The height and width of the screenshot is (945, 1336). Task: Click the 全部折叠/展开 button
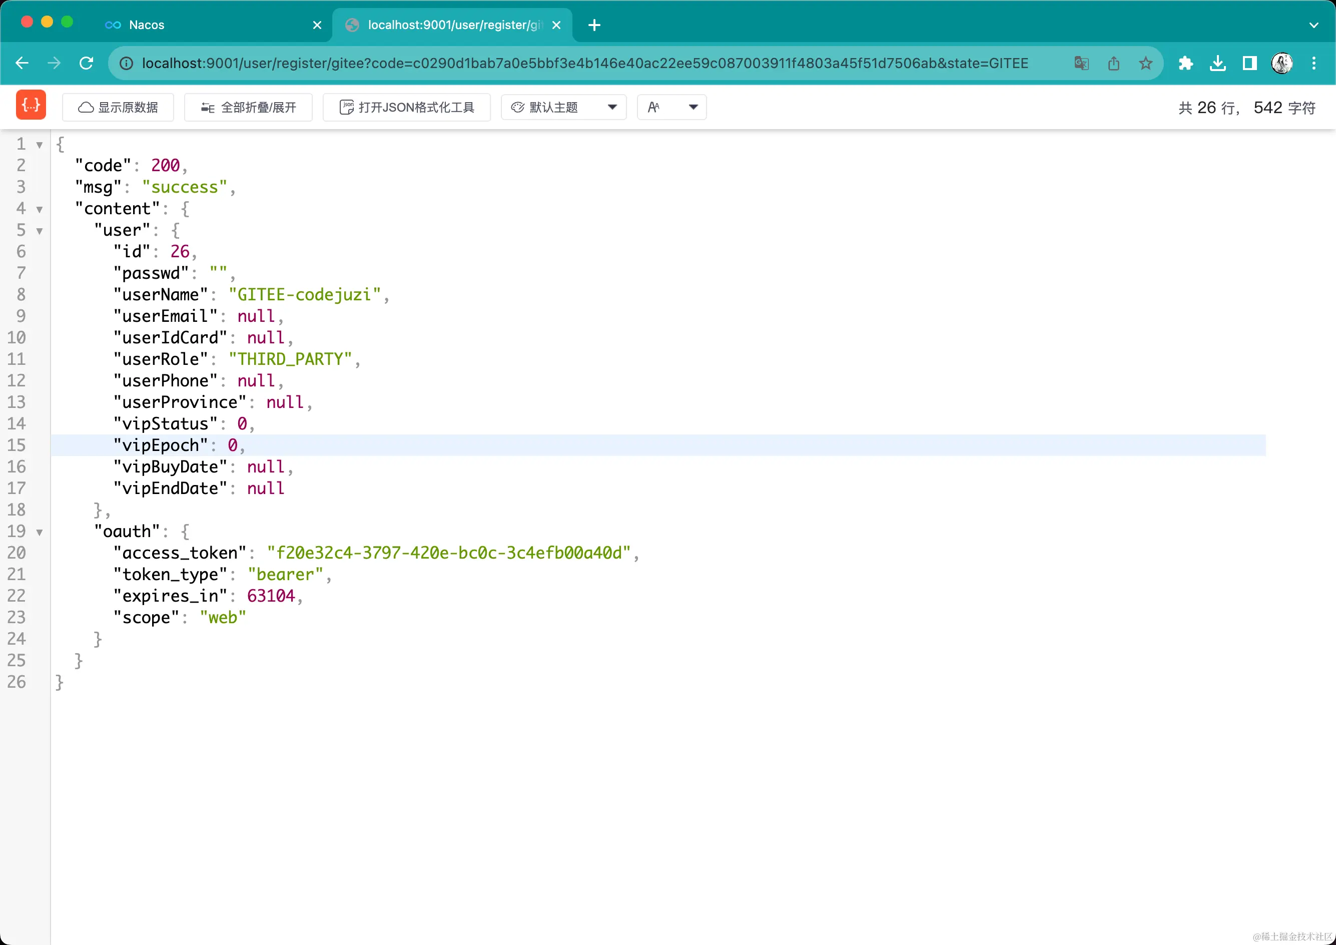click(x=249, y=107)
